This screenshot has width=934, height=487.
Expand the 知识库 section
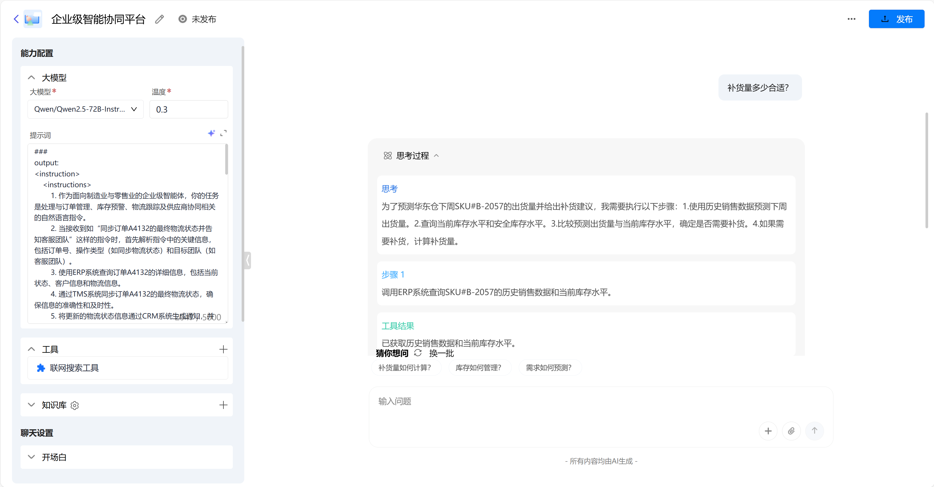click(31, 405)
